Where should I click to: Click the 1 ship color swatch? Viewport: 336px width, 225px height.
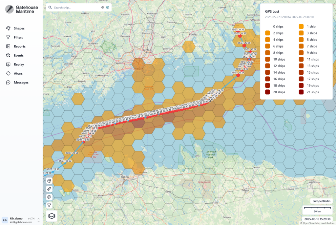301,27
